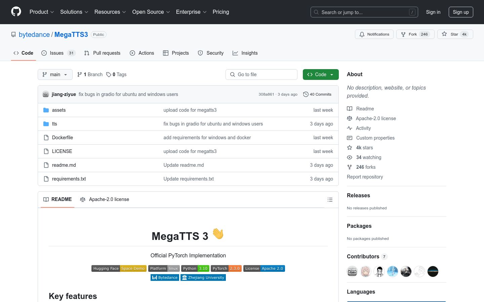Viewport: 484px width, 302px height.
Task: Click the Bytedance badge
Action: [x=165, y=278]
